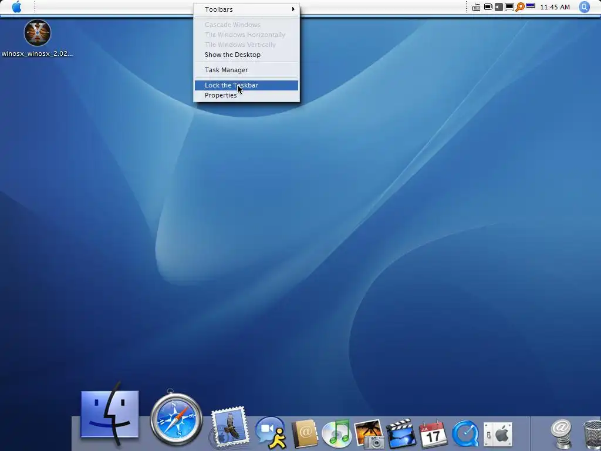Open Spotlight search icon at top right

(x=585, y=7)
